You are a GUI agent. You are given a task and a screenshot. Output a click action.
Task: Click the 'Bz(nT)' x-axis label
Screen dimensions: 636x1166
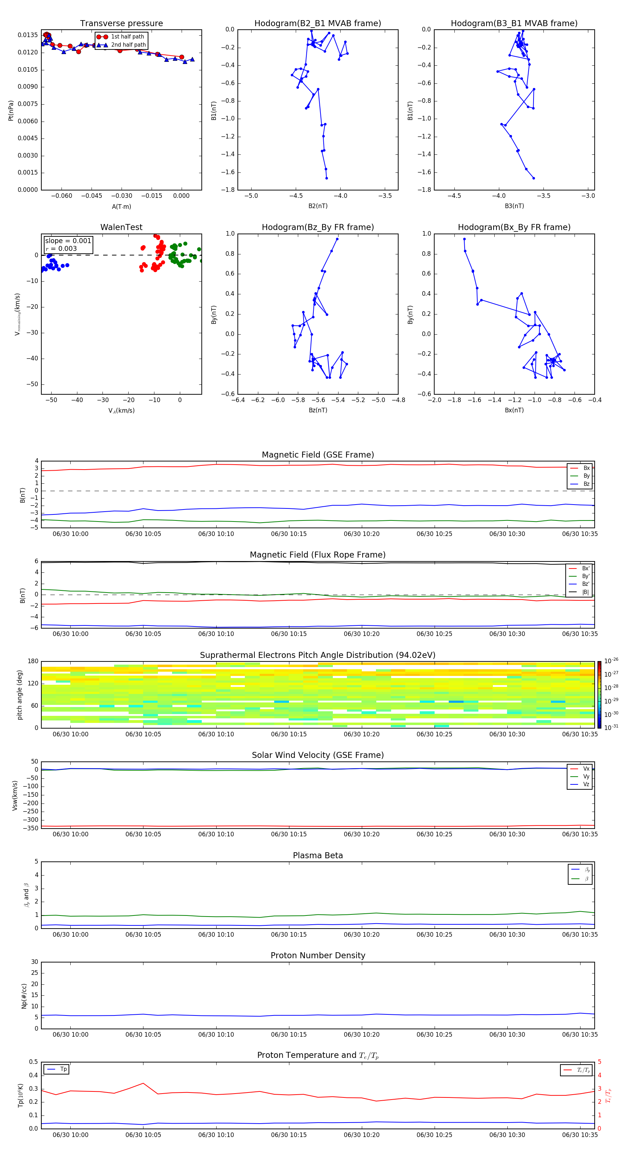318,410
